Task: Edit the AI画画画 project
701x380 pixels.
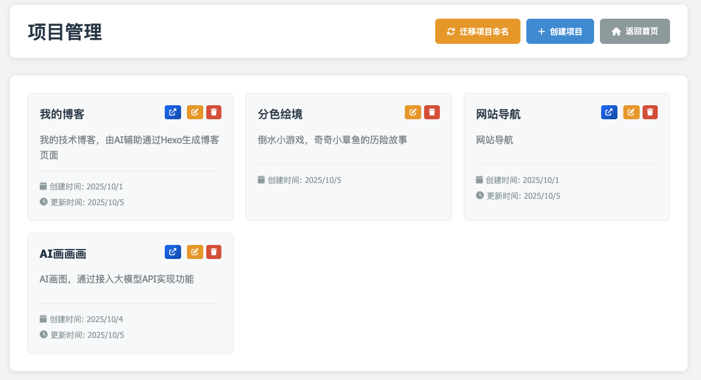Action: 195,251
